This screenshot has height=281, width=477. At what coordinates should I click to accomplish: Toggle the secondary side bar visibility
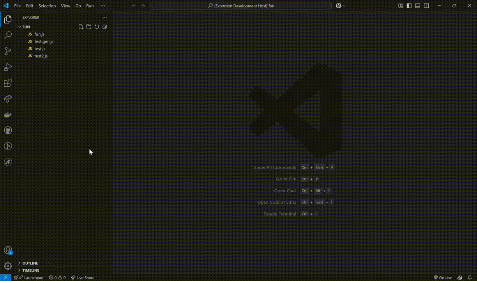[426, 6]
